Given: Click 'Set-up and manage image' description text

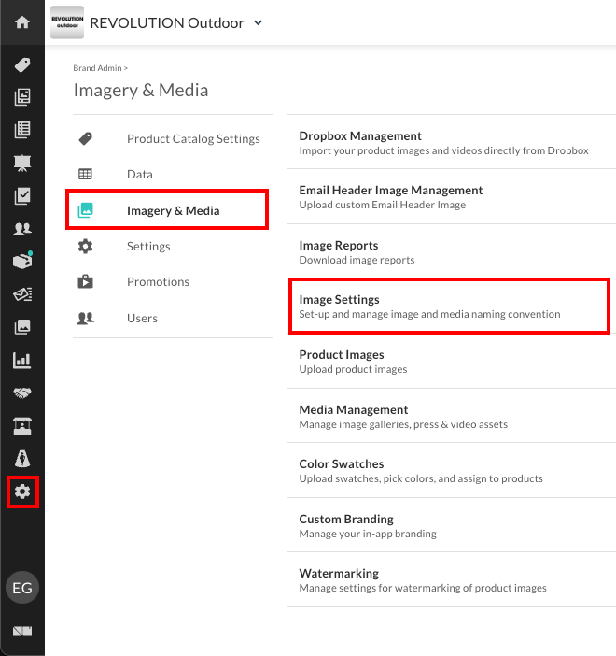Looking at the screenshot, I should coord(429,314).
